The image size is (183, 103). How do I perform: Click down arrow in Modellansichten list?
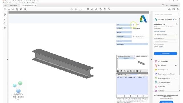click(x=118, y=68)
